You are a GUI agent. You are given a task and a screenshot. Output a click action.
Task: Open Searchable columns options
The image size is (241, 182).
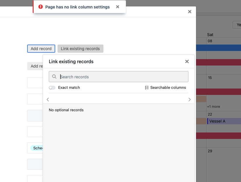[165, 87]
